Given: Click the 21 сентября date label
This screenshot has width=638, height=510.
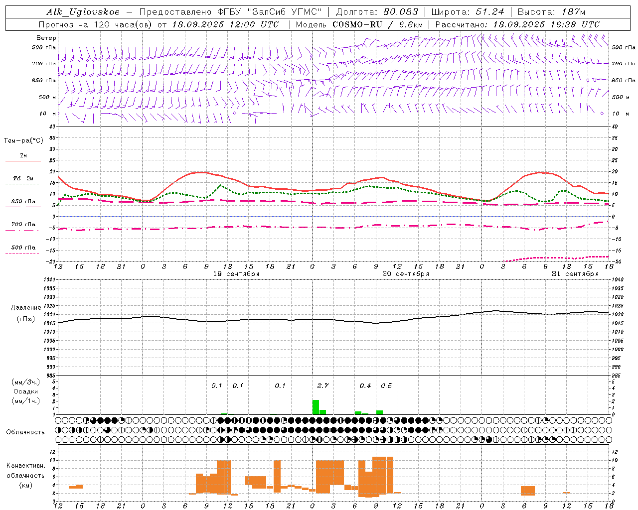Looking at the screenshot, I should click(575, 274).
